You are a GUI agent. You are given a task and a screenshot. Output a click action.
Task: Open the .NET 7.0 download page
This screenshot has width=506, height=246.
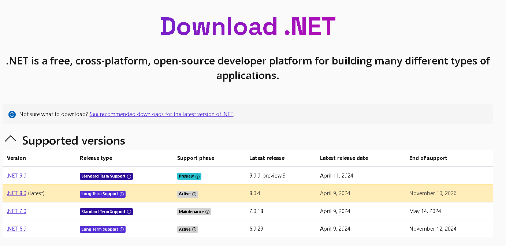tap(16, 211)
